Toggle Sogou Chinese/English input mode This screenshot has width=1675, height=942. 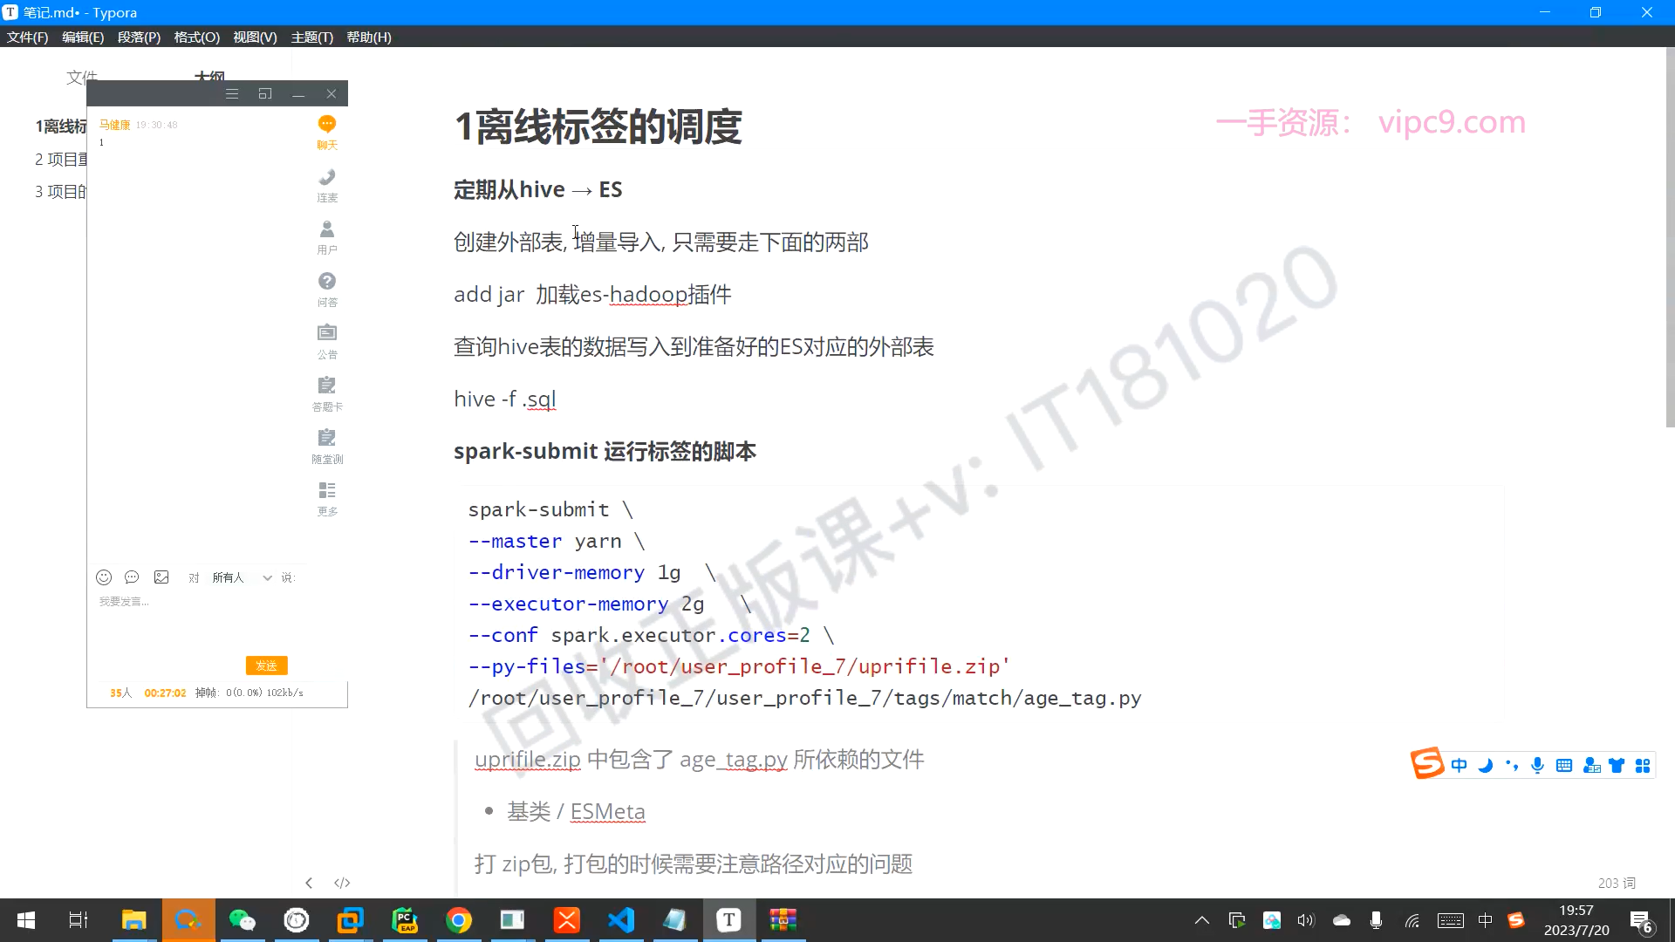[1460, 766]
